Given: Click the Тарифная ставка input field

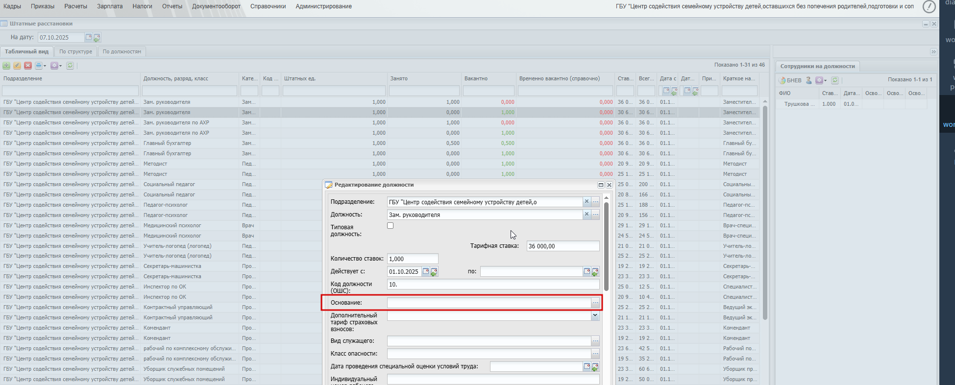Looking at the screenshot, I should 563,246.
